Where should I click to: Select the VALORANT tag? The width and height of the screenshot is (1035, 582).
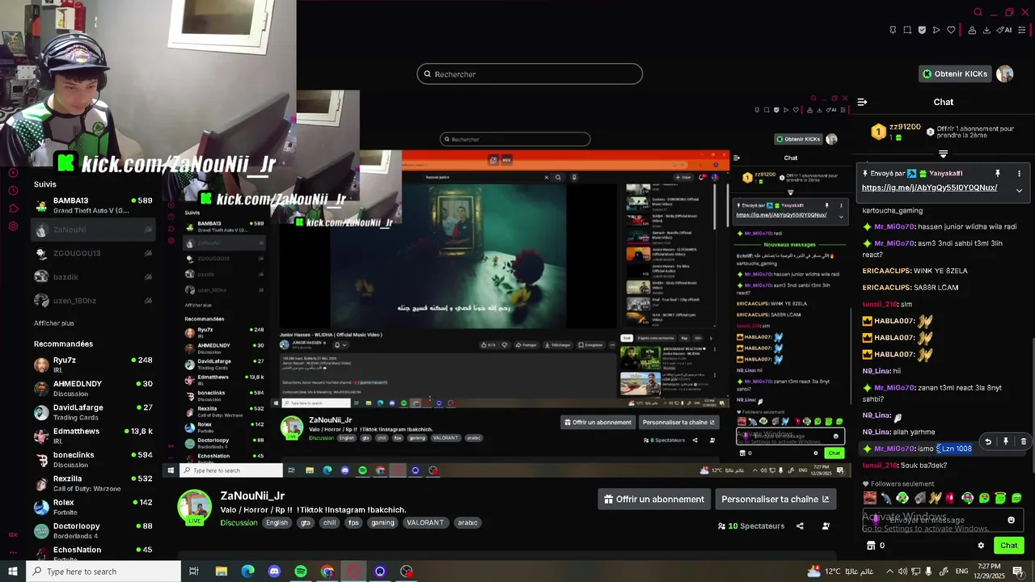(x=425, y=522)
